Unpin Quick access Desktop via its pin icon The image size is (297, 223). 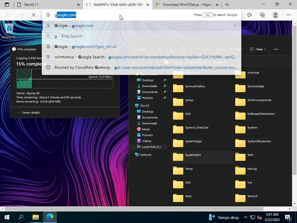coord(165,80)
